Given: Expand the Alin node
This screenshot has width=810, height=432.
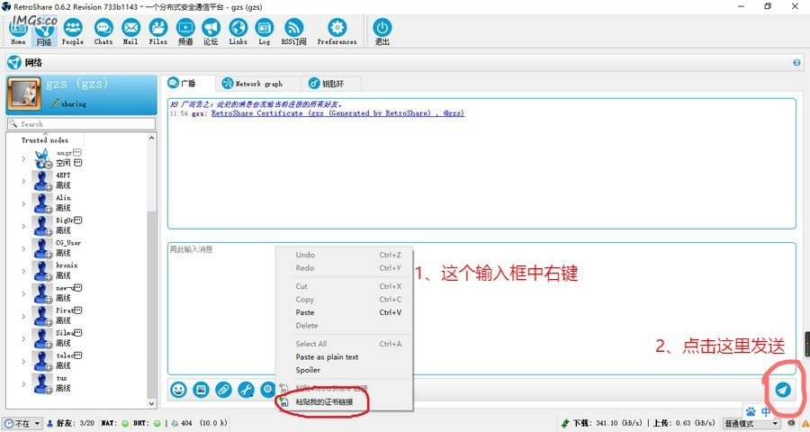Looking at the screenshot, I should click(23, 203).
